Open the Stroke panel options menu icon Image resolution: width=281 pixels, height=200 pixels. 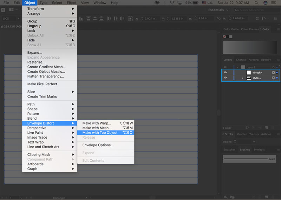(x=278, y=134)
